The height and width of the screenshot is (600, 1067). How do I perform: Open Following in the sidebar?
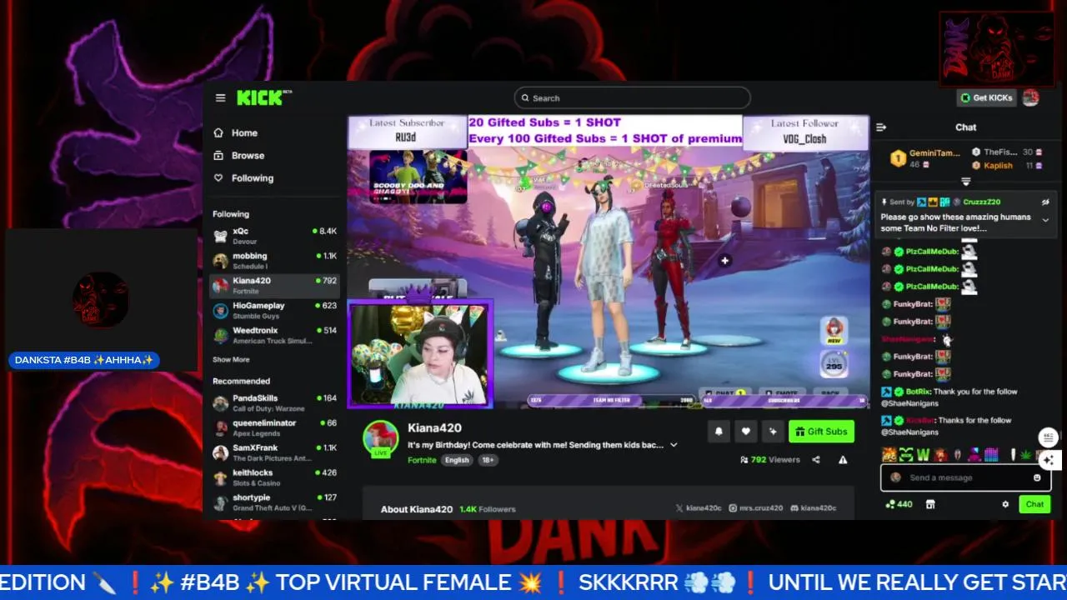coord(243,177)
